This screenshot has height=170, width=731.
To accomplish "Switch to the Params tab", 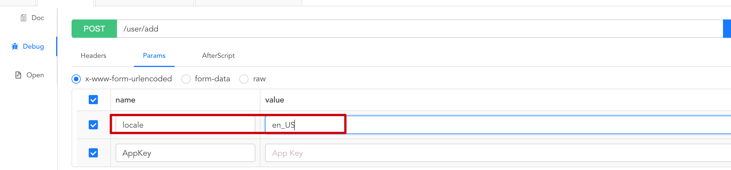I will [x=154, y=56].
